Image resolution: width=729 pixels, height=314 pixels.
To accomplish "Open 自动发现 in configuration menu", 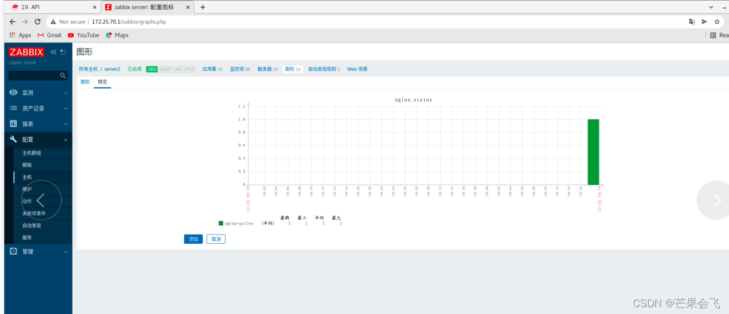I will point(32,225).
